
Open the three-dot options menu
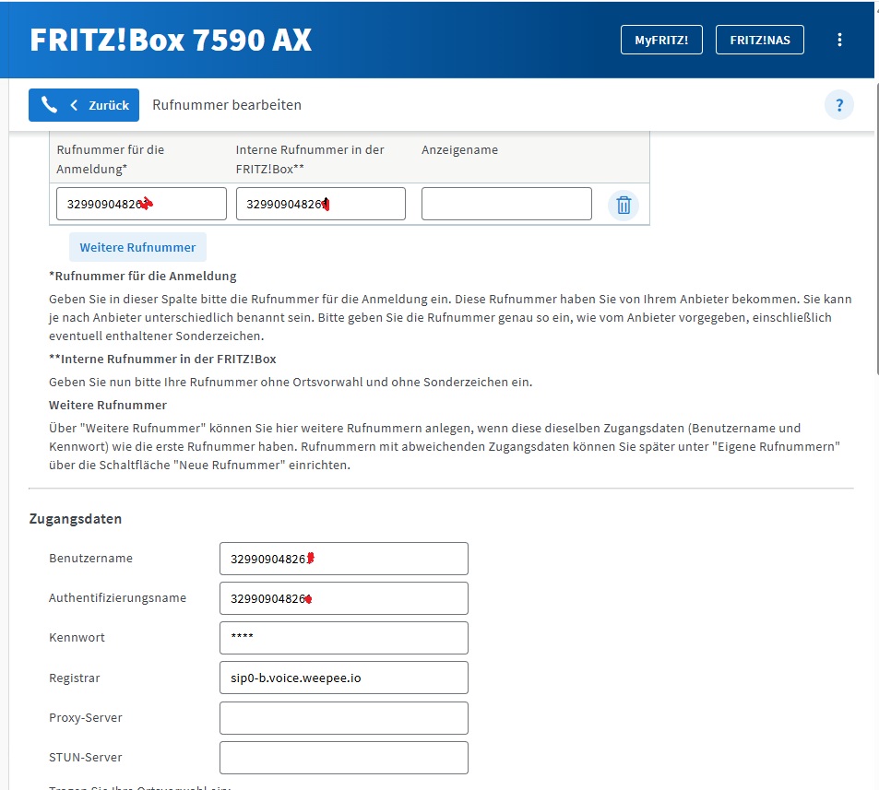pyautogui.click(x=839, y=40)
